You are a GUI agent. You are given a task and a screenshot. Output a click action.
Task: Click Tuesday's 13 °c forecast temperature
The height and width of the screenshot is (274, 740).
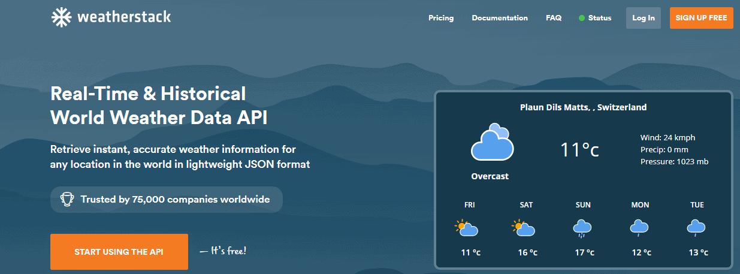coord(698,252)
